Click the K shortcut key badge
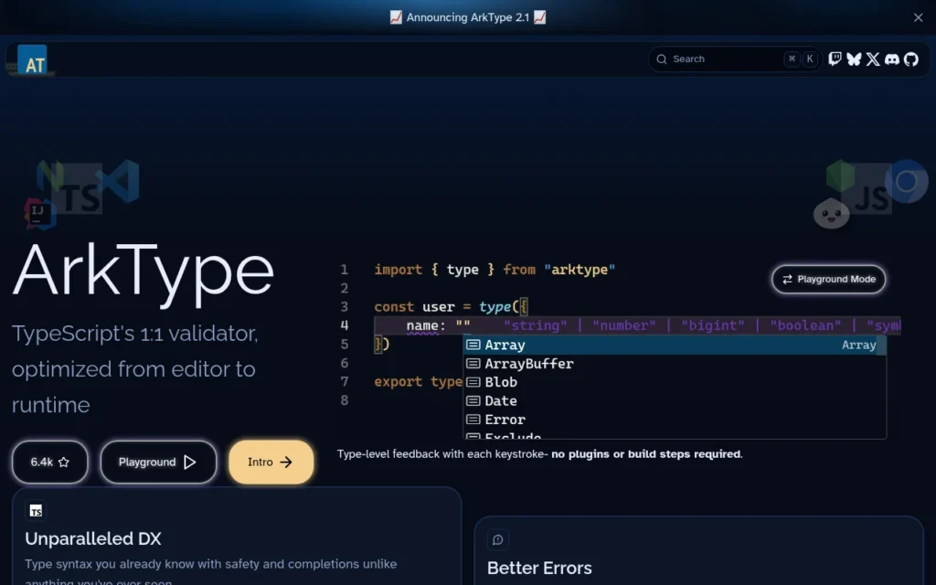936x585 pixels. click(810, 59)
